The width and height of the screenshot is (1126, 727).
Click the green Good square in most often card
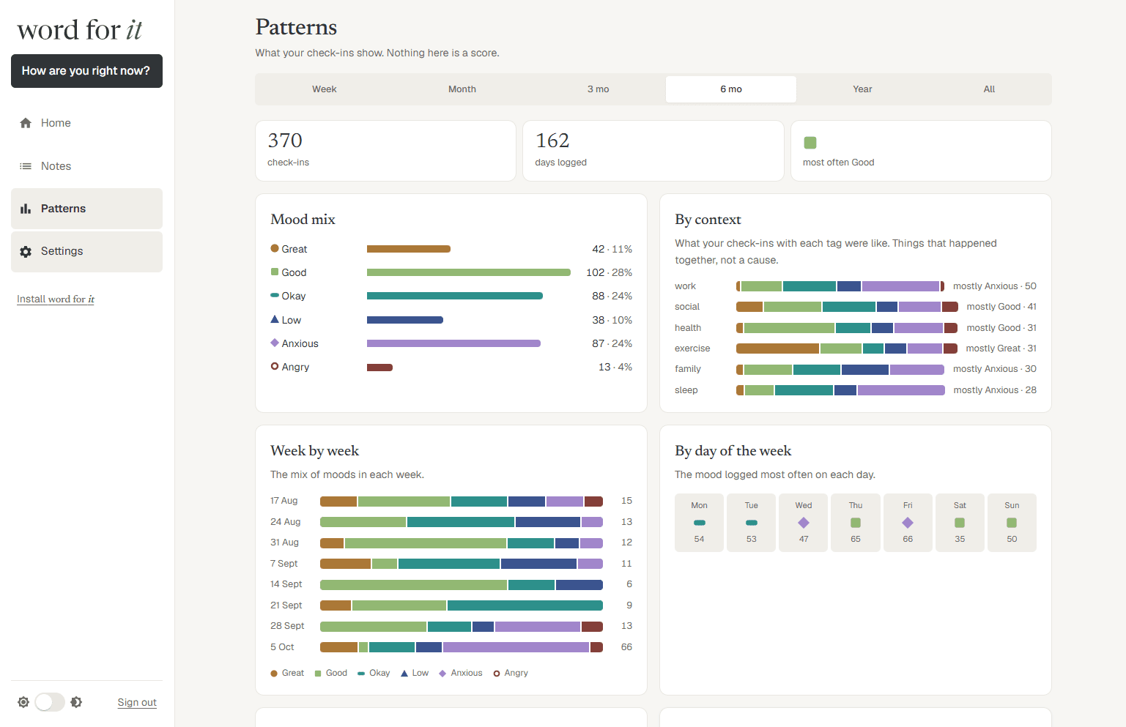810,143
